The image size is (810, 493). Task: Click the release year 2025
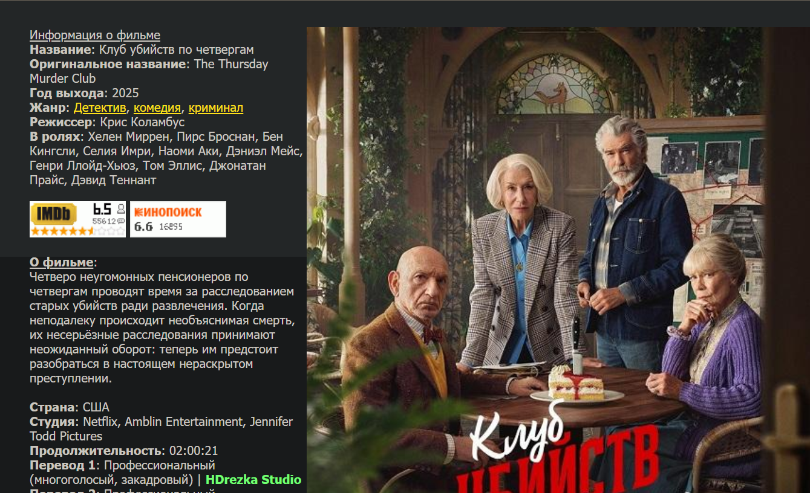coord(125,93)
